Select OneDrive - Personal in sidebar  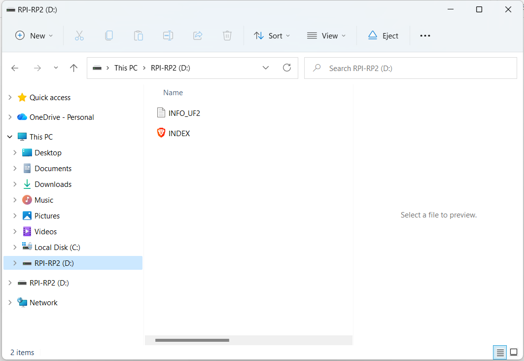click(62, 117)
